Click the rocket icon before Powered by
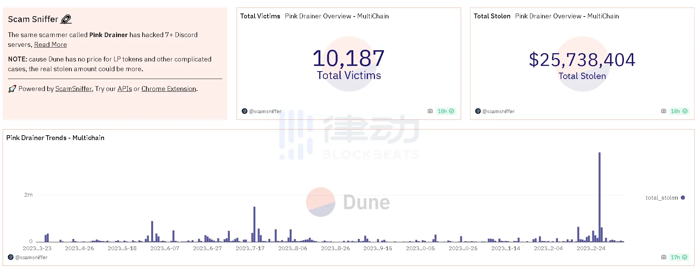Screen dimensions: 698x270 click(x=12, y=89)
